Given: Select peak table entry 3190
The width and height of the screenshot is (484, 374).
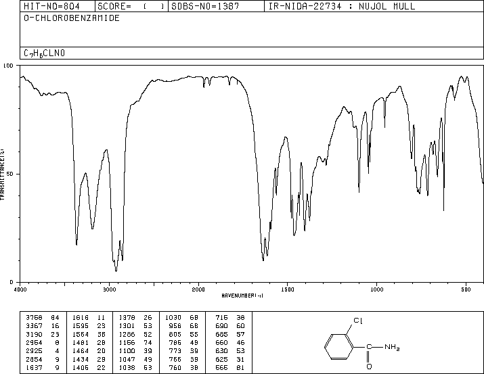Looking at the screenshot, I should 43,334.
